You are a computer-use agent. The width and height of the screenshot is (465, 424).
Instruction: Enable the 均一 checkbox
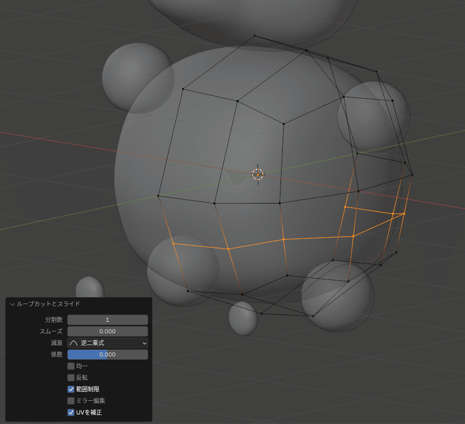[x=71, y=366]
